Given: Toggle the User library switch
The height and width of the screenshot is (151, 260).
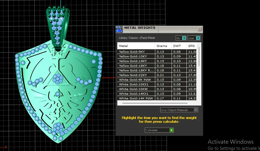Looking at the screenshot, I should tap(194, 38).
